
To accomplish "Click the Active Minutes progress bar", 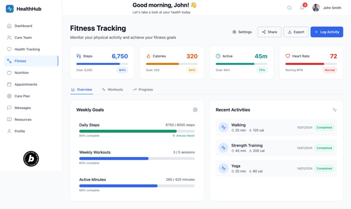I will 137,186.
